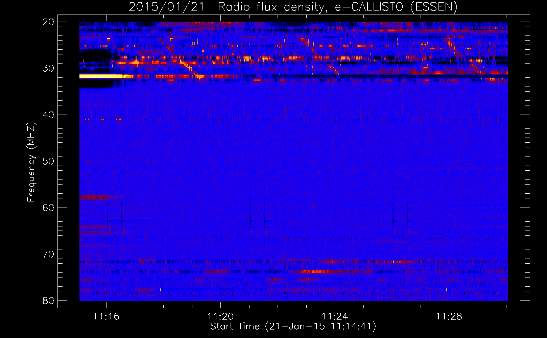Click the 11:16 time tick label

tap(106, 317)
